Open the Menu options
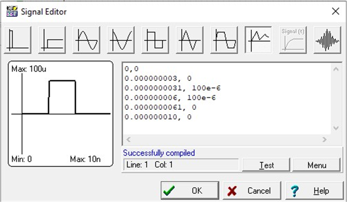This screenshot has height=202, width=347. click(x=317, y=165)
